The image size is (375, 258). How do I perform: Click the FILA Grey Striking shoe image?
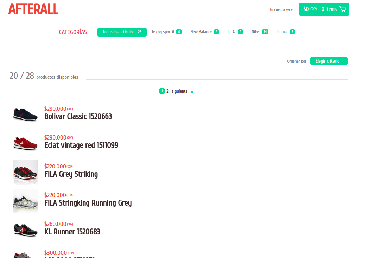[x=25, y=172]
